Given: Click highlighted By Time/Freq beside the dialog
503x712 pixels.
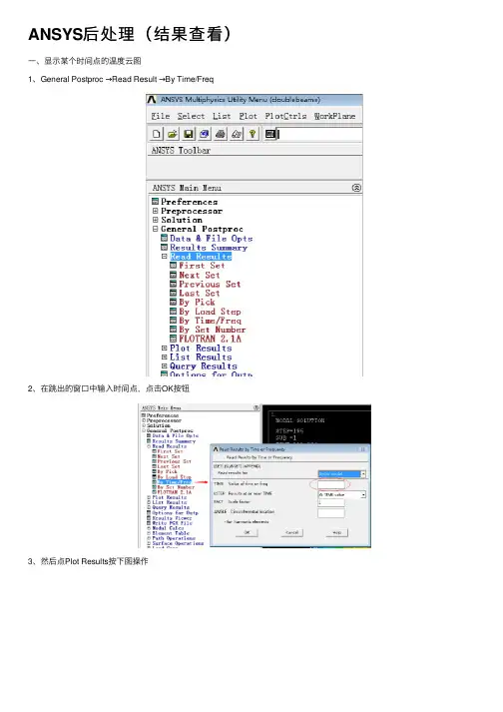Looking at the screenshot, I should 175,481.
